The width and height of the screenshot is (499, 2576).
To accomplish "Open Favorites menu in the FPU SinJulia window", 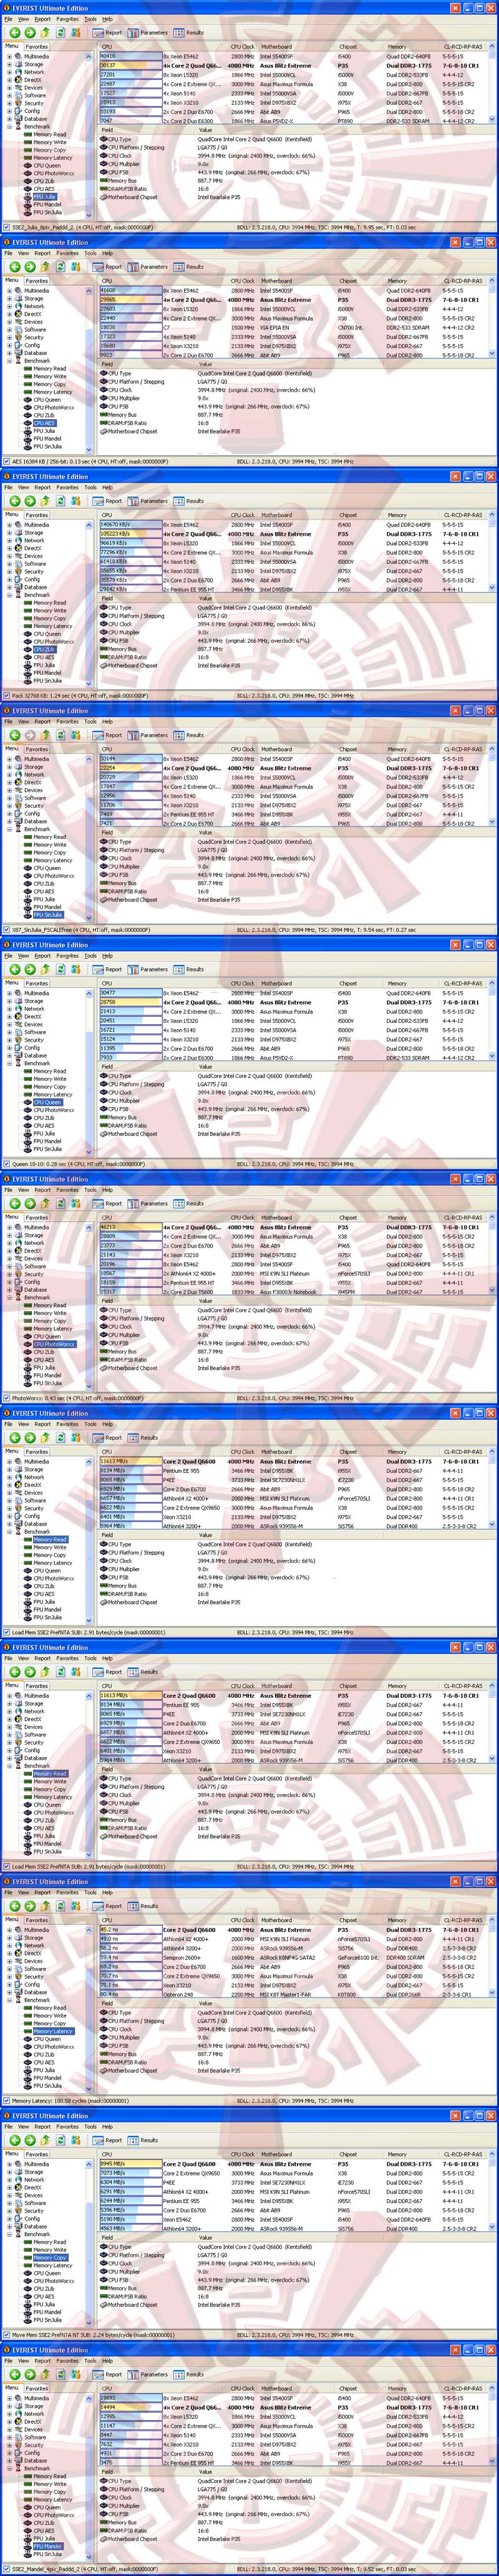I will (x=67, y=721).
